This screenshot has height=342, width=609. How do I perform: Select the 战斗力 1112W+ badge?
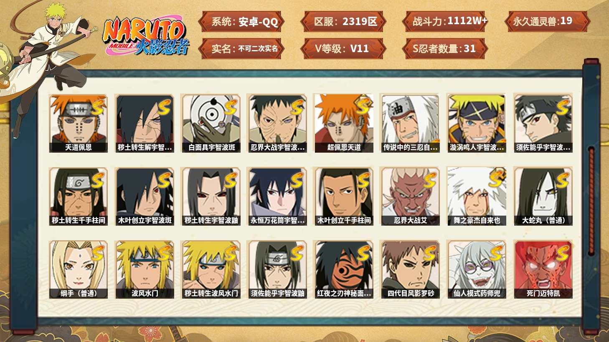pos(445,22)
